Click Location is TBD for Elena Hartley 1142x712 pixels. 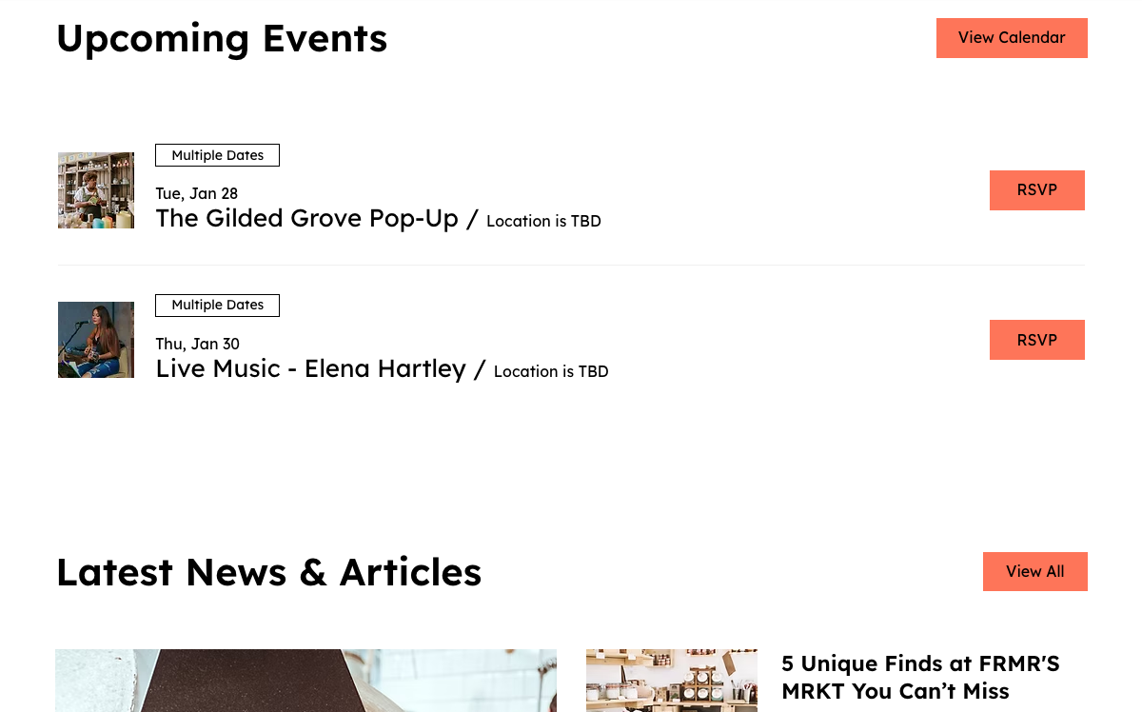[x=551, y=372]
